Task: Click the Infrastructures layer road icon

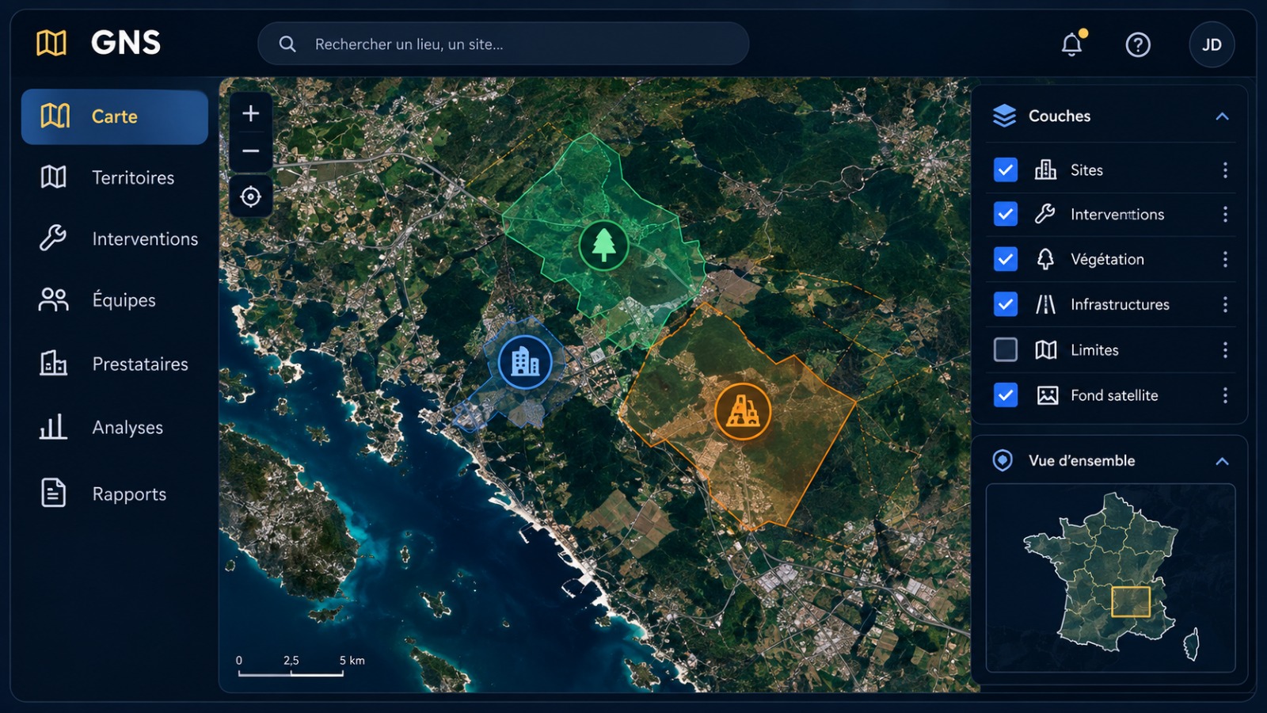Action: 1045,304
